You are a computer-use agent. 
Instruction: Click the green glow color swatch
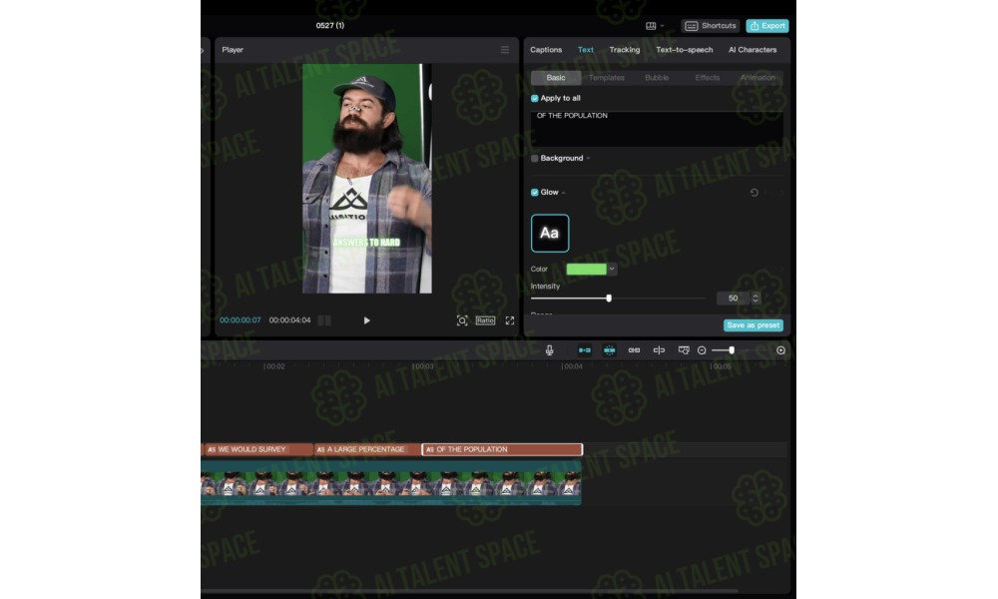(586, 270)
